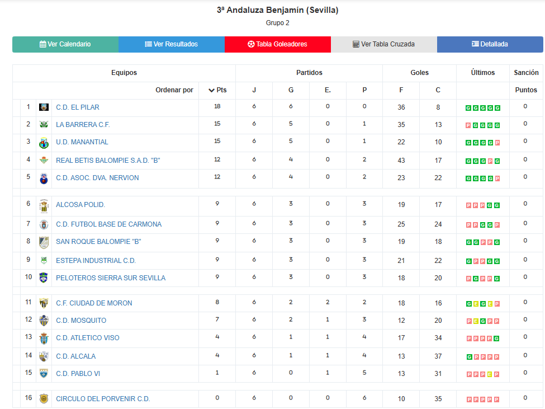Open C.D. ASOC. DVA. NERVION link

point(97,178)
